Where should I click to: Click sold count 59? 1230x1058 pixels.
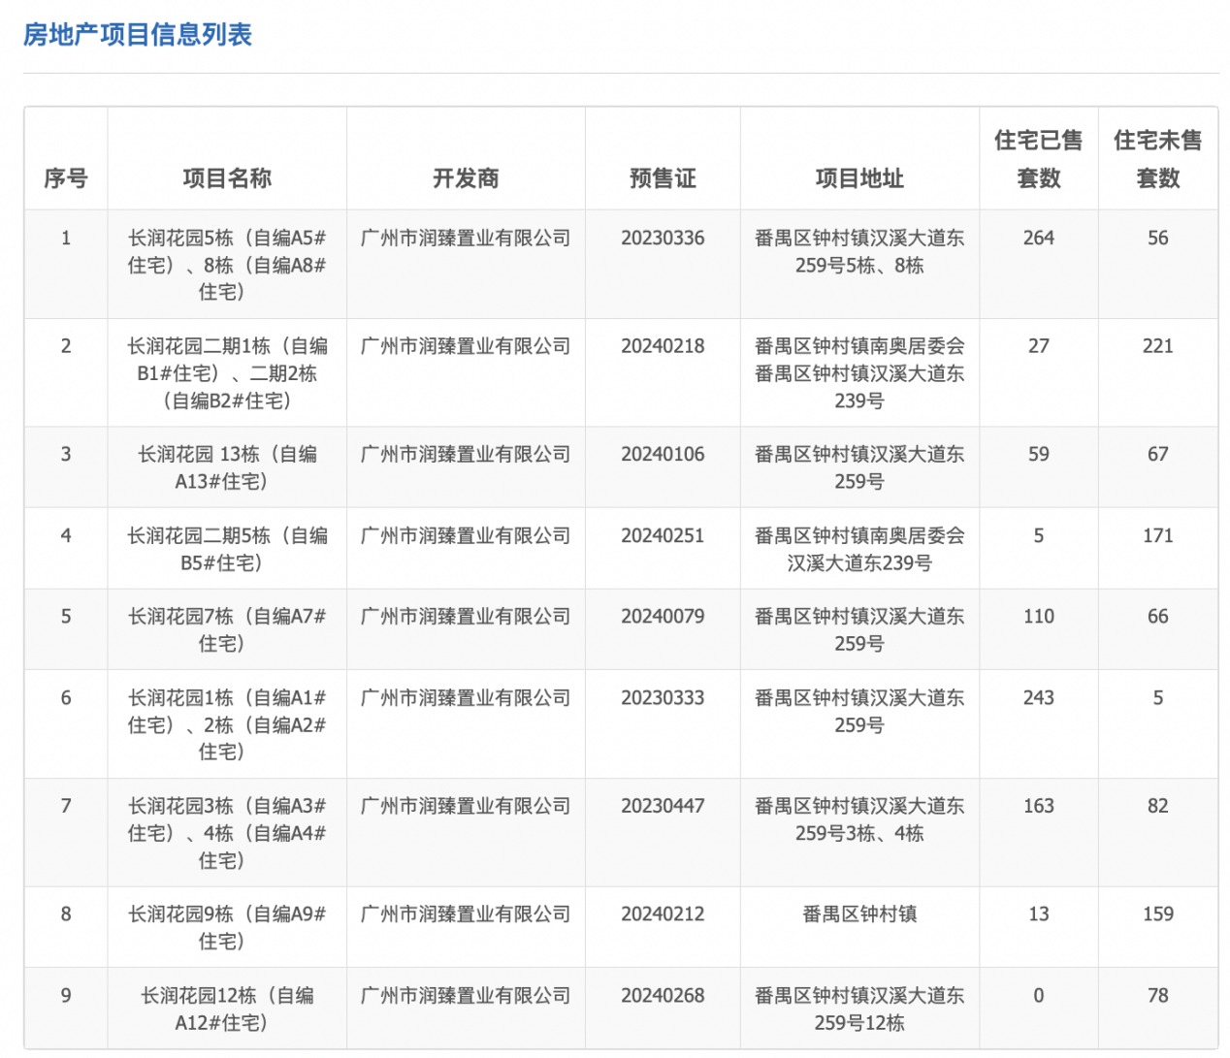click(1039, 454)
